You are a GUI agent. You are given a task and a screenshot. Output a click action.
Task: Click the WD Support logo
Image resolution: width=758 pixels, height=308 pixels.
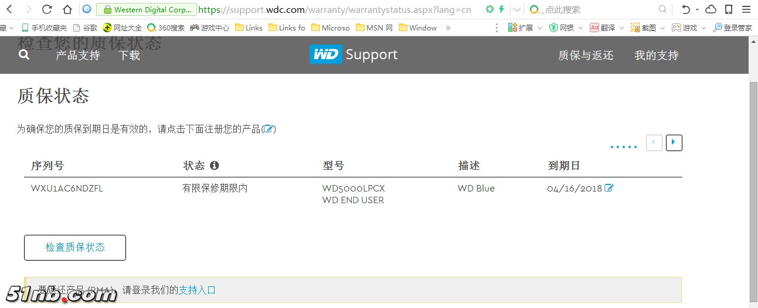(x=353, y=54)
